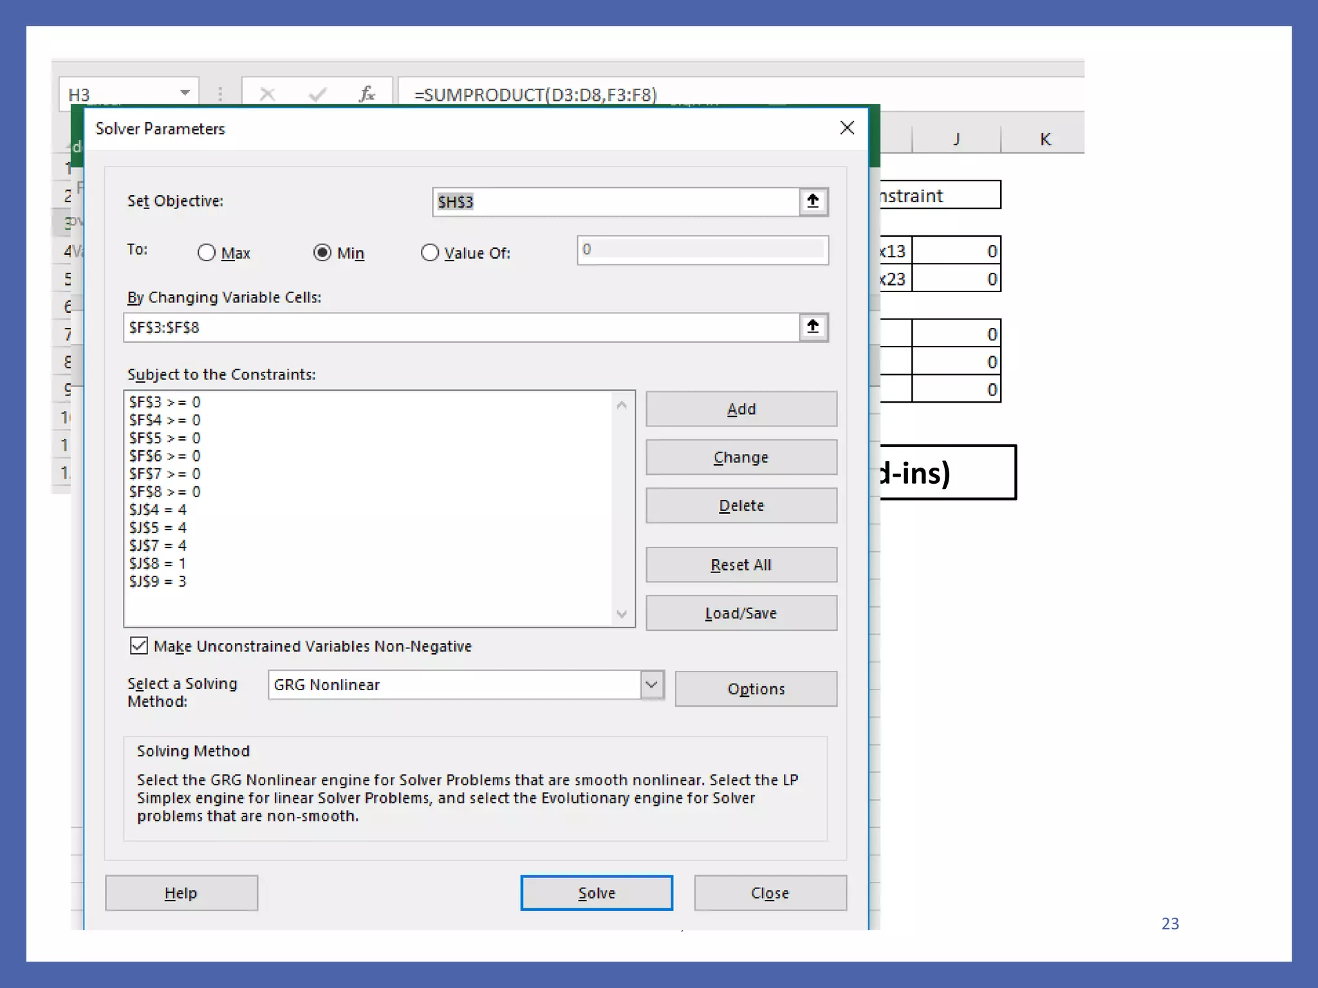Select constraint $F$8 >= 0

click(x=165, y=492)
